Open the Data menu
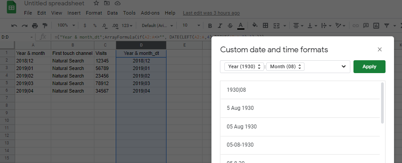Image resolution: width=402 pixels, height=163 pixels. coord(113,13)
